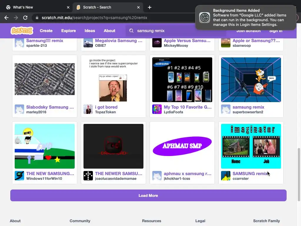Open Slabodsky Samsung project title
This screenshot has height=226, width=301.
[x=50, y=107]
